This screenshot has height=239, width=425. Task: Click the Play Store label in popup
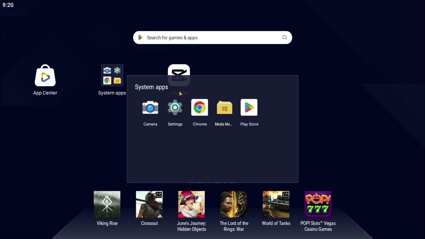(x=249, y=124)
